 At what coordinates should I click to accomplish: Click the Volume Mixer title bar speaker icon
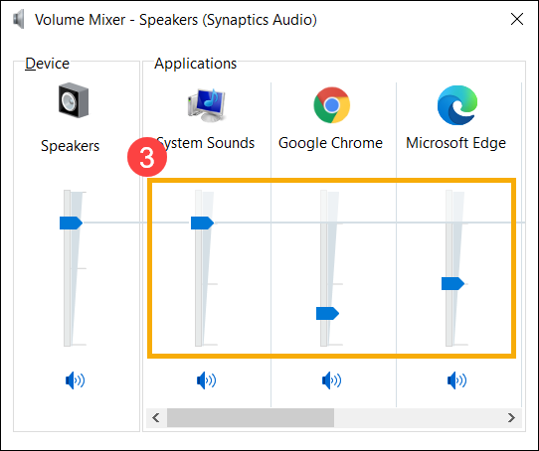[19, 19]
